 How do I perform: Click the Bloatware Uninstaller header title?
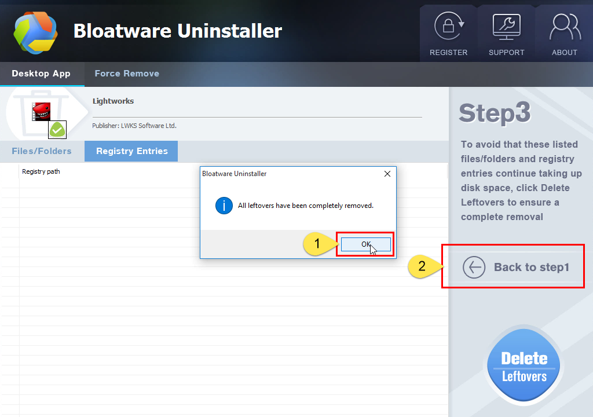[x=178, y=31]
